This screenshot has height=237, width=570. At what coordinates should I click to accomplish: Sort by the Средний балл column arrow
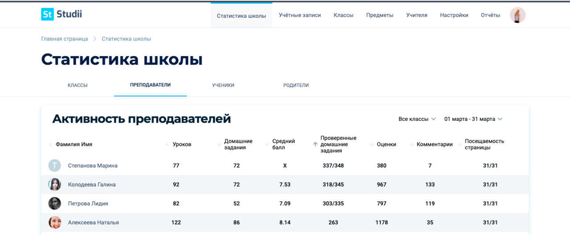click(267, 145)
